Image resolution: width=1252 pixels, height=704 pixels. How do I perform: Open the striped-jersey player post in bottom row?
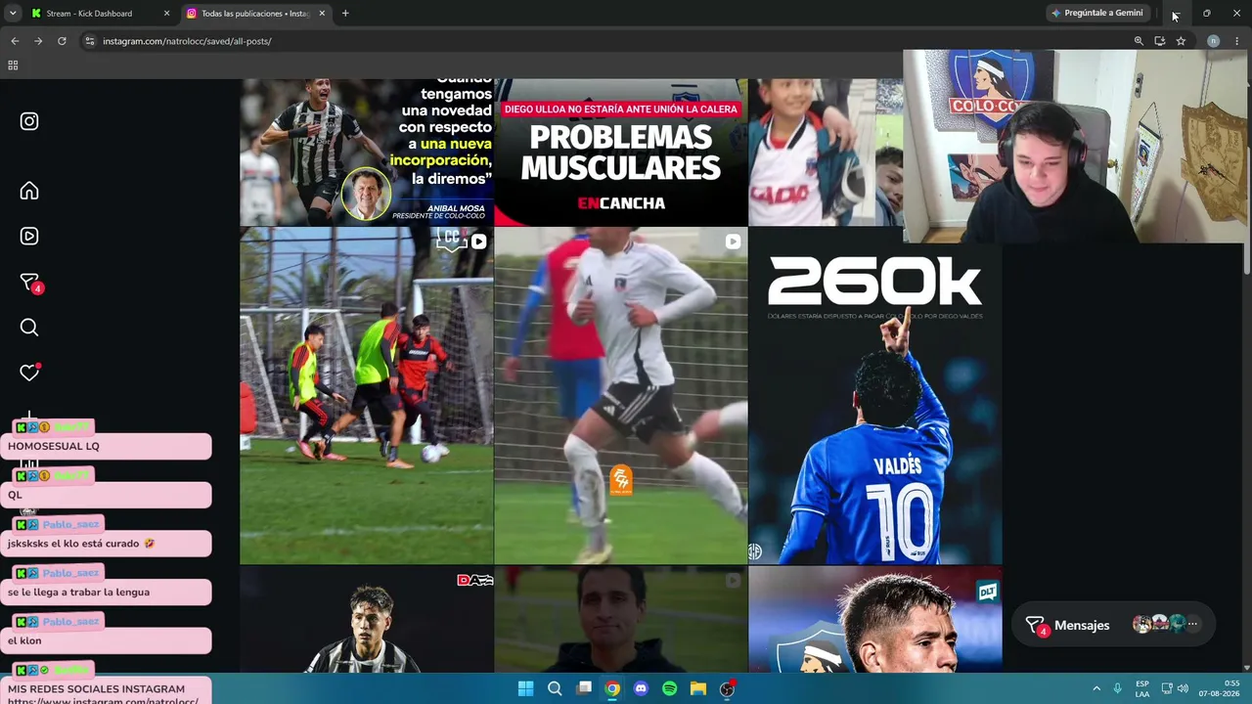[x=367, y=620]
